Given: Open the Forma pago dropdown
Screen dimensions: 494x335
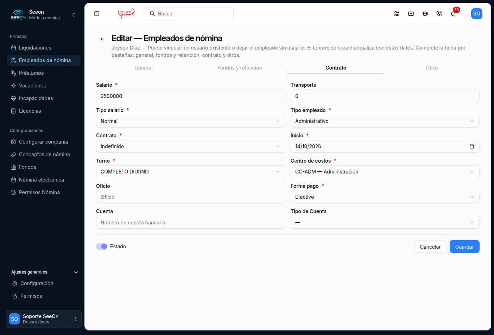Looking at the screenshot, I should coord(385,197).
